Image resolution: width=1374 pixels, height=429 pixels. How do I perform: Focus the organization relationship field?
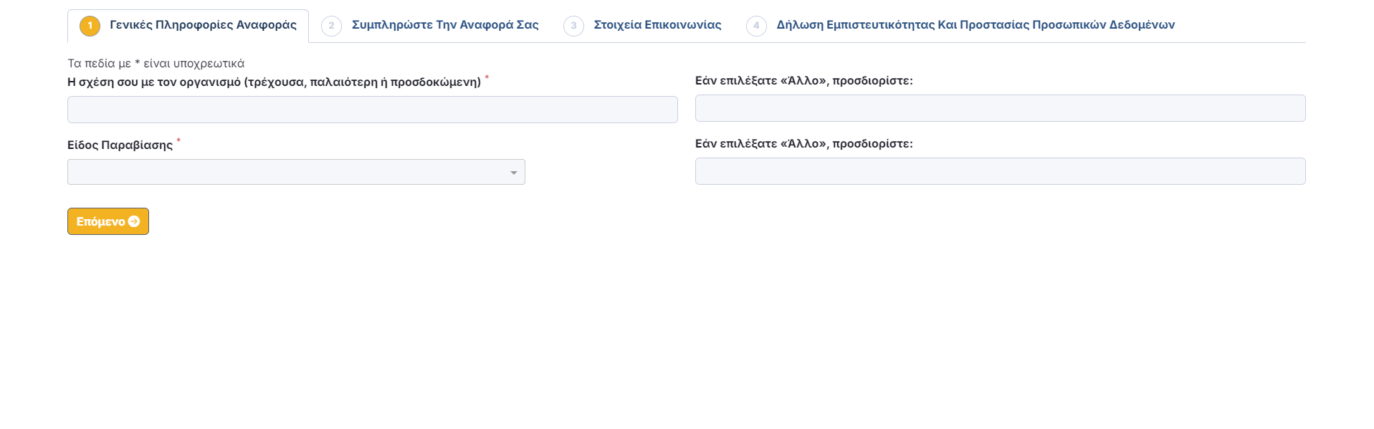372,110
